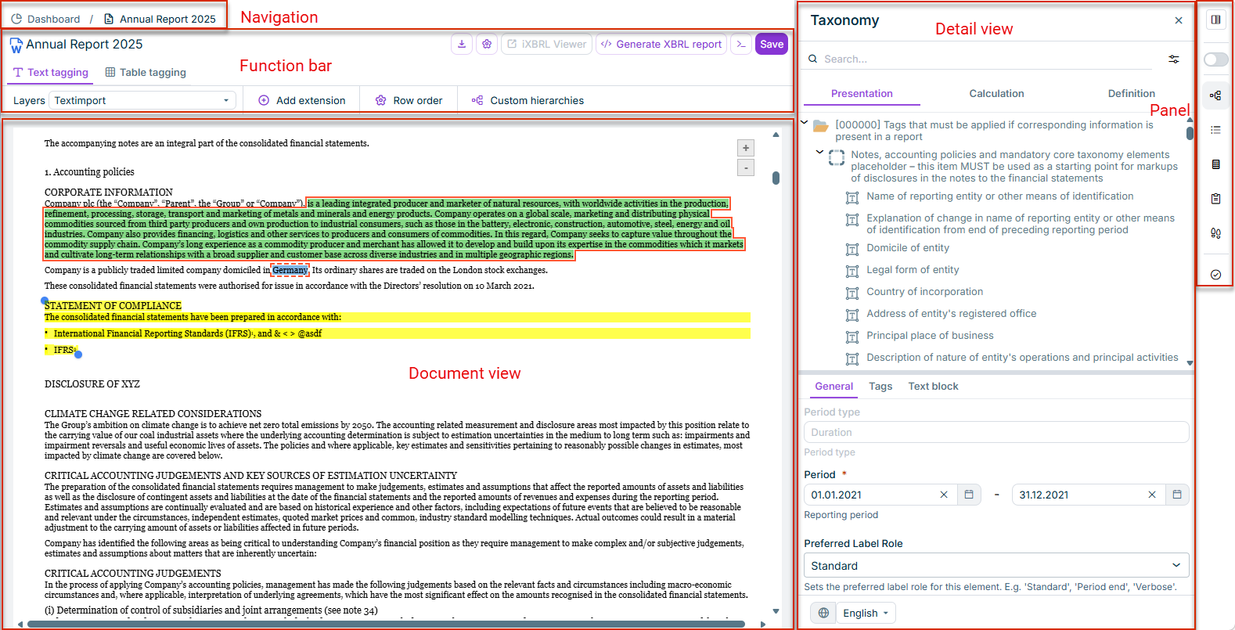
Task: Open the Tags properties tab
Action: tap(880, 386)
